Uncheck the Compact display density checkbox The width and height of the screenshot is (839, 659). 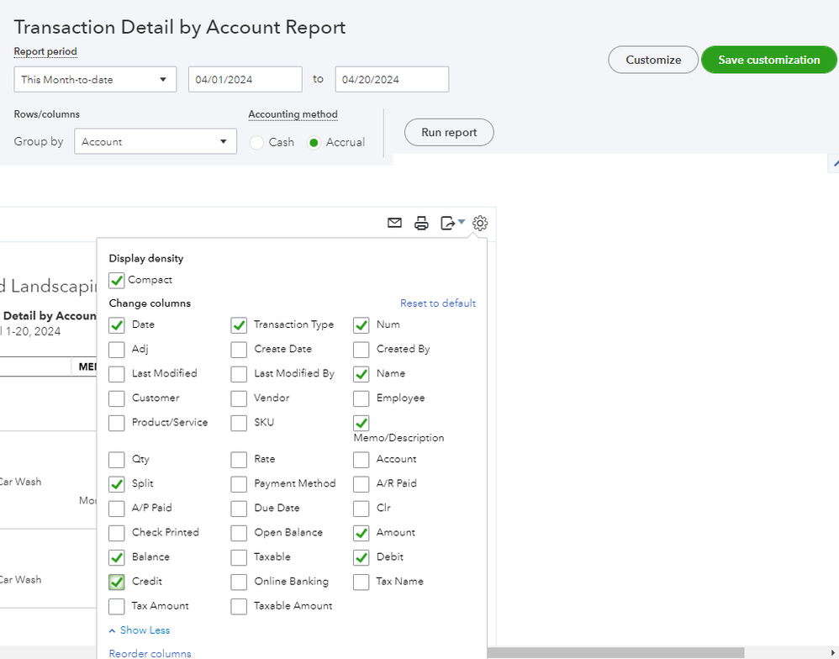coord(117,281)
